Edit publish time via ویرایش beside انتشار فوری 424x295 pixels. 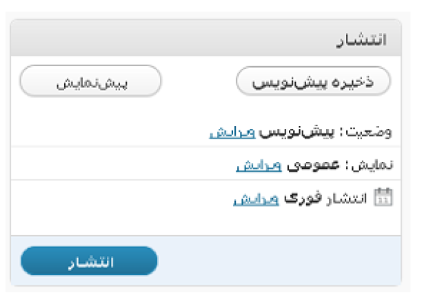[x=256, y=199]
